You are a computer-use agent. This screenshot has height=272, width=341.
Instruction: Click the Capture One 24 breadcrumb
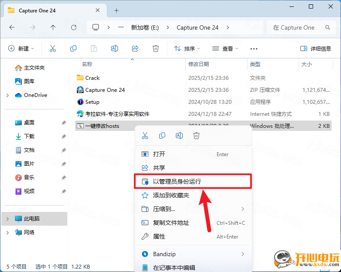pos(197,27)
